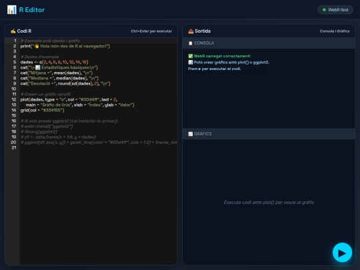Click the comment # df <- data.frame line
This screenshot has width=360, height=270.
pos(58,137)
